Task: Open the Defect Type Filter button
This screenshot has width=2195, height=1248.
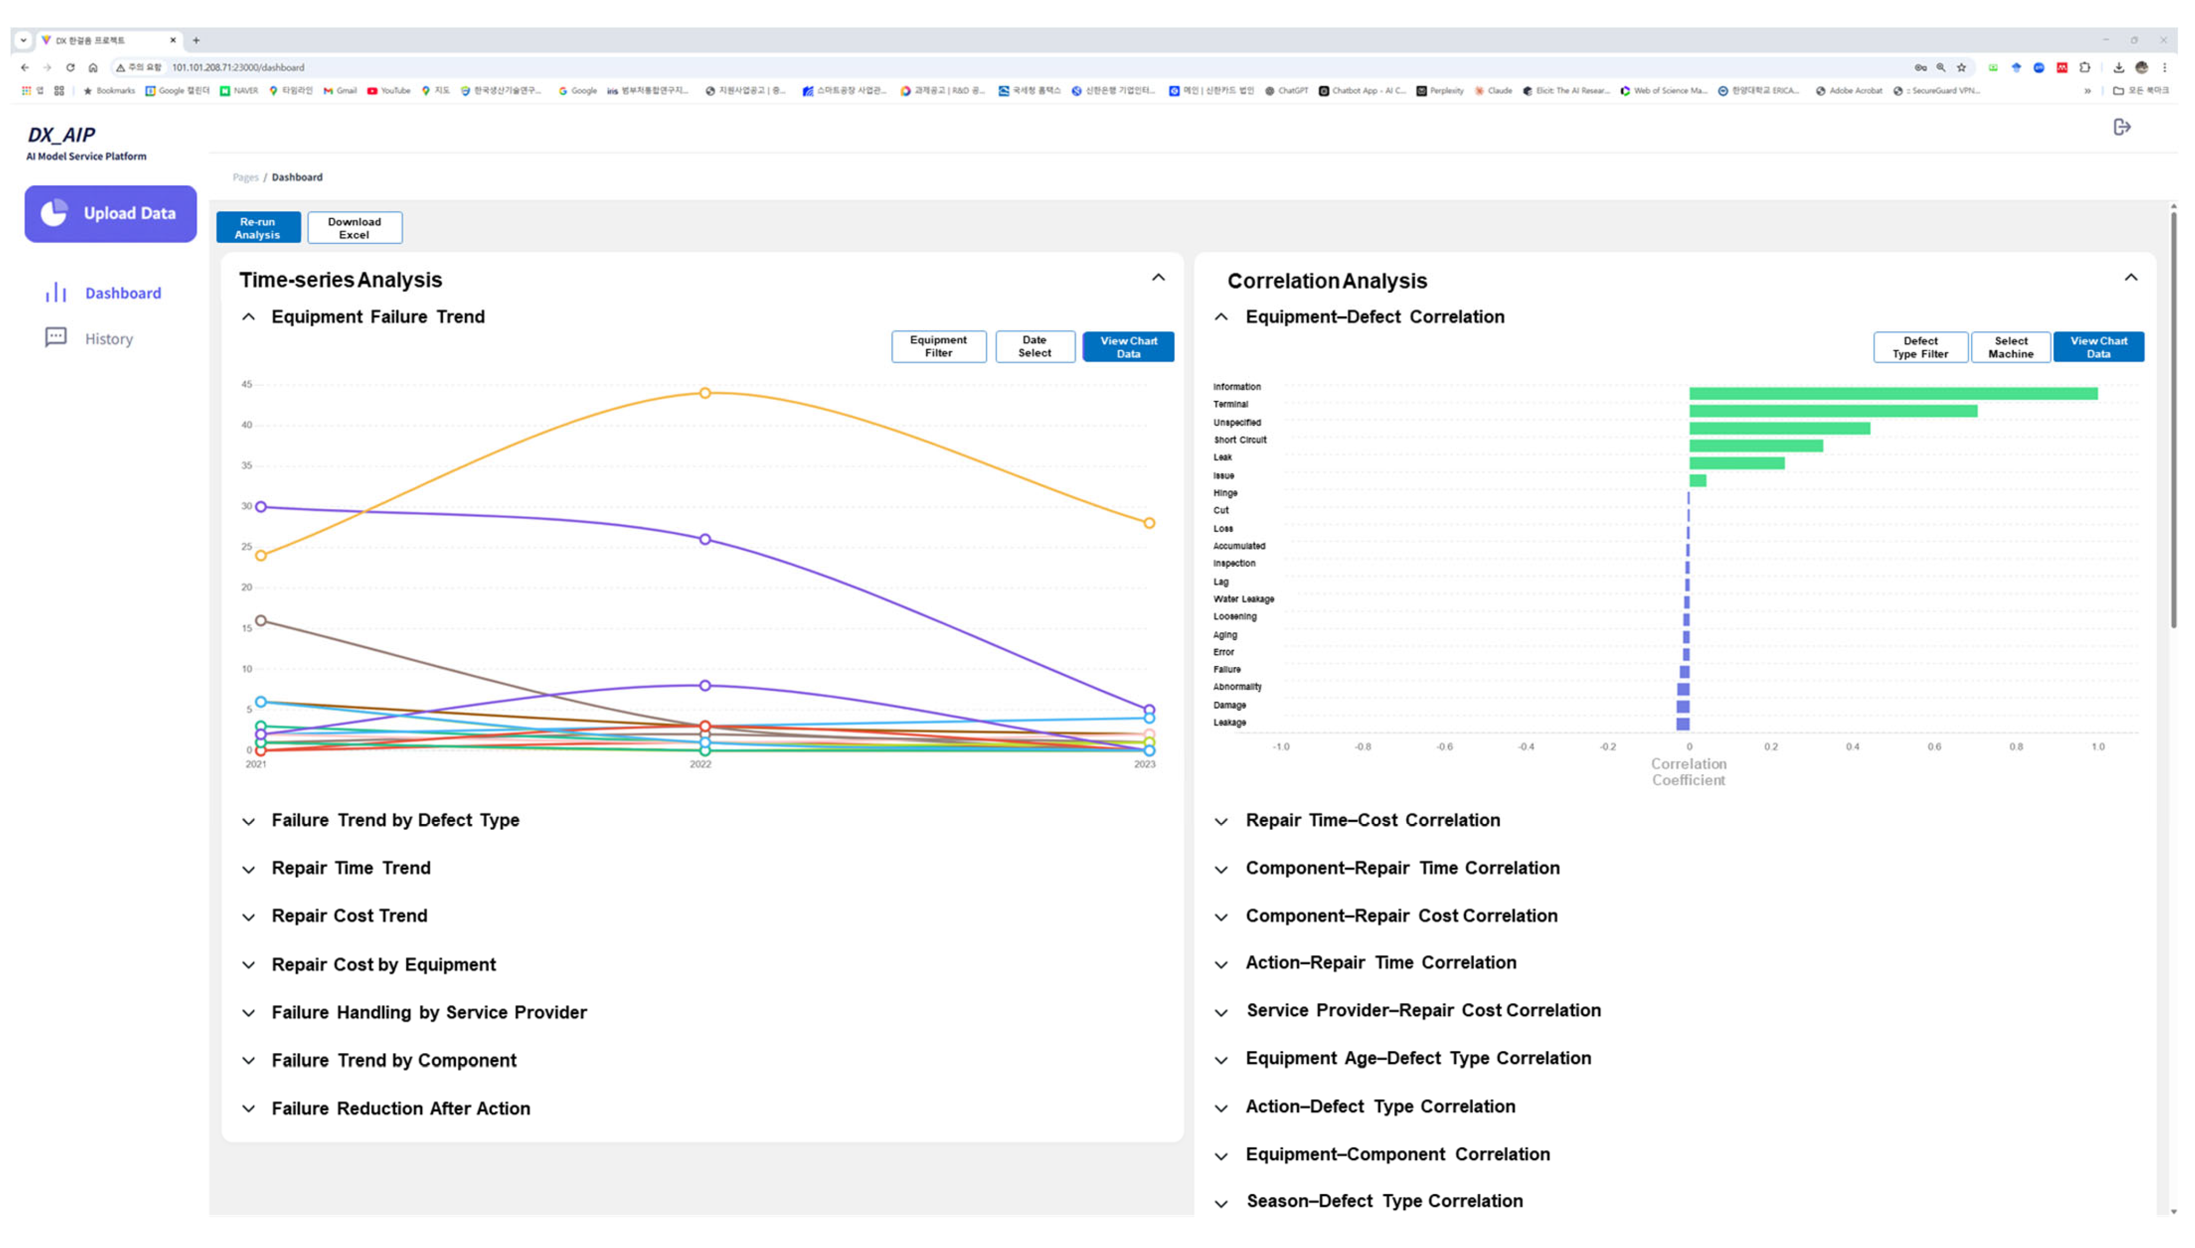Action: click(1920, 347)
